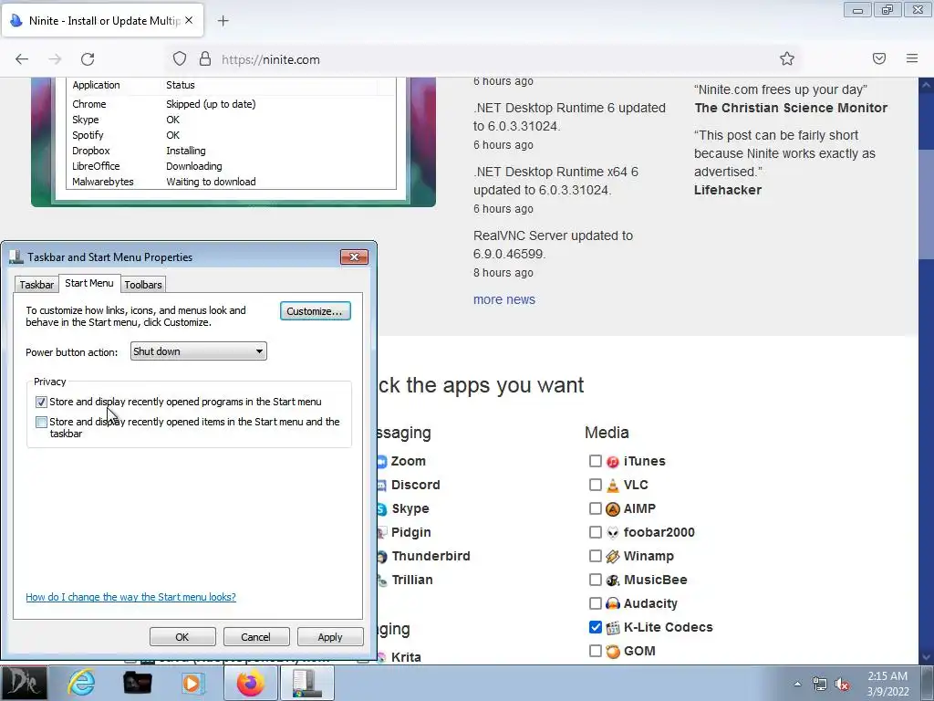Click the iTunes app icon
The image size is (934, 701).
[612, 461]
